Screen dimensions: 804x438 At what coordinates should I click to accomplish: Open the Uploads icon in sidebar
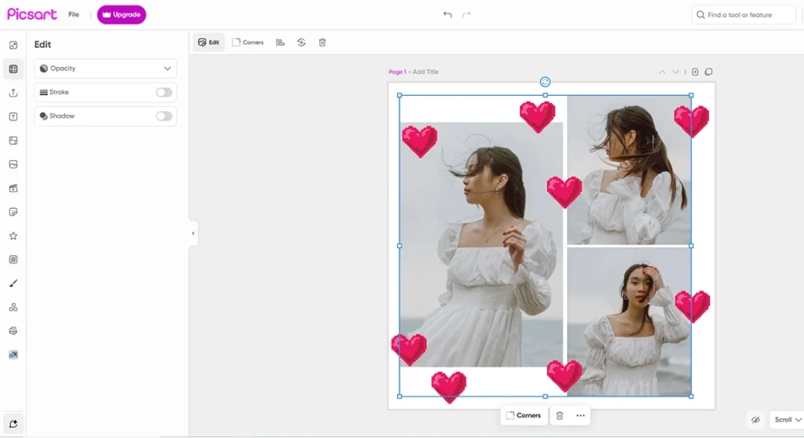point(13,93)
